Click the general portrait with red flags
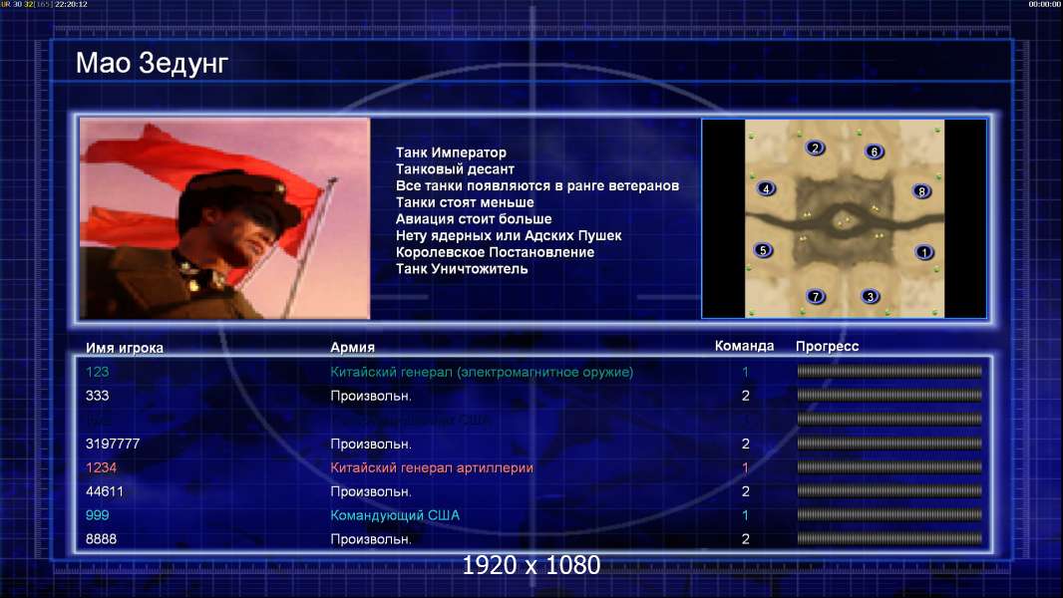Image resolution: width=1063 pixels, height=598 pixels. click(225, 218)
